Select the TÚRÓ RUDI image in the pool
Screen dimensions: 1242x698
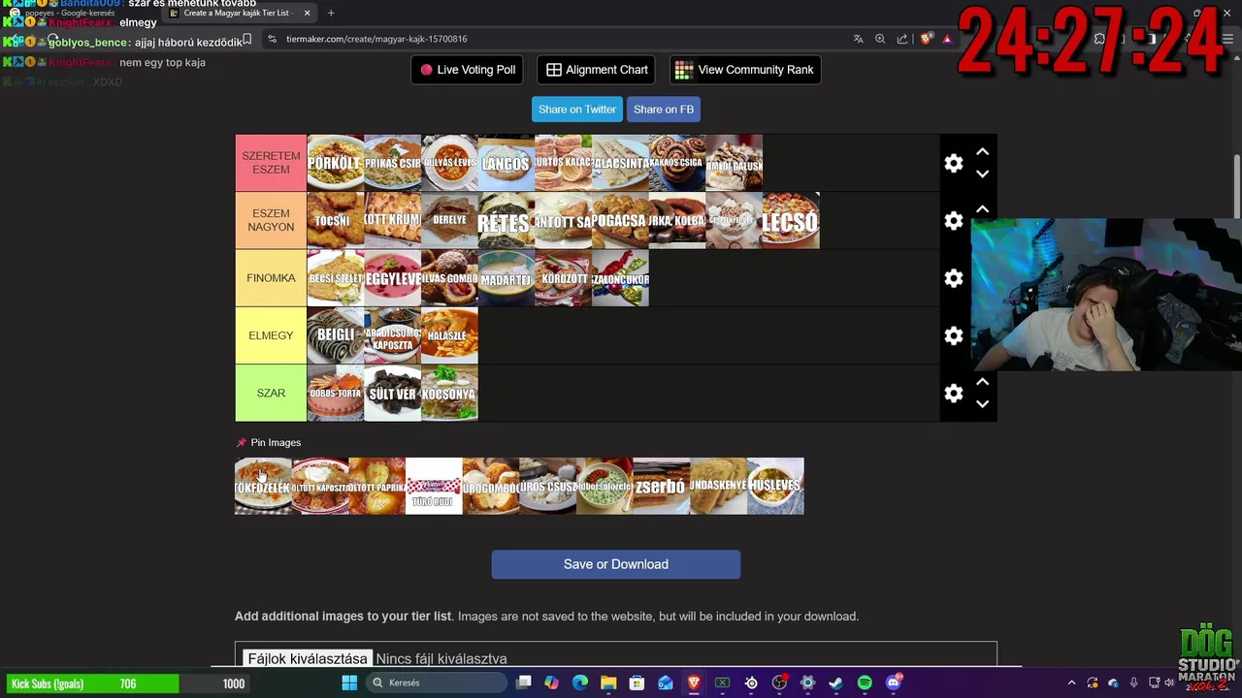tap(434, 486)
